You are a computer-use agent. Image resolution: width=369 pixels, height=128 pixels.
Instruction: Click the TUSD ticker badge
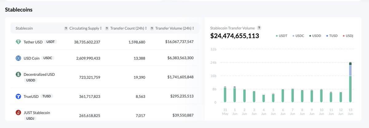47,96
